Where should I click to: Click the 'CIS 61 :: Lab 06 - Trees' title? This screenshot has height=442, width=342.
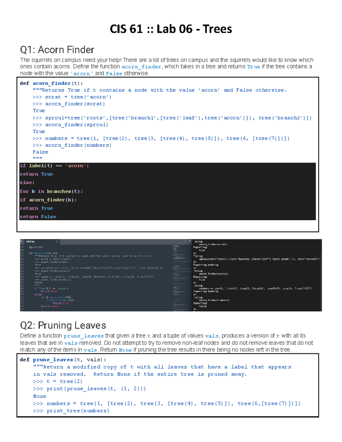pyautogui.click(x=171, y=29)
